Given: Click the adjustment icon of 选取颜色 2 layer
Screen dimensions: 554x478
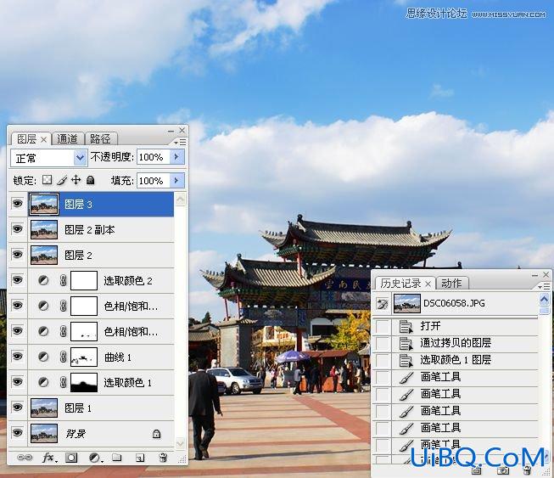Looking at the screenshot, I should pos(43,281).
